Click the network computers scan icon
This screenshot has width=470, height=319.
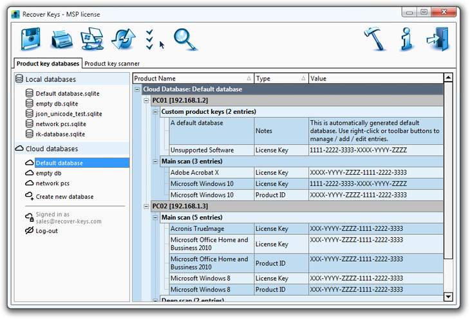92,39
